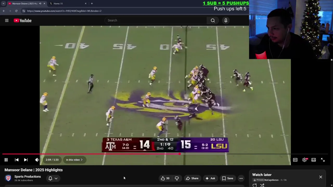
Task: Go forward in browser history
Action: (x=10, y=11)
